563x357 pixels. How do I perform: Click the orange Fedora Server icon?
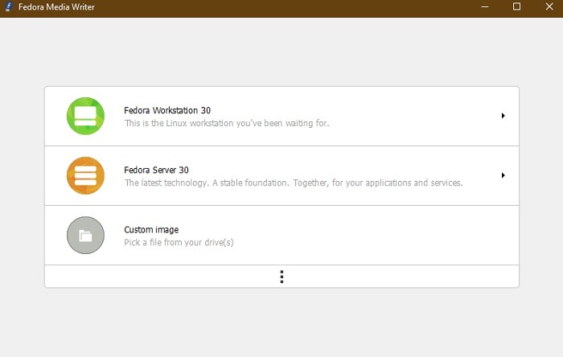[85, 175]
